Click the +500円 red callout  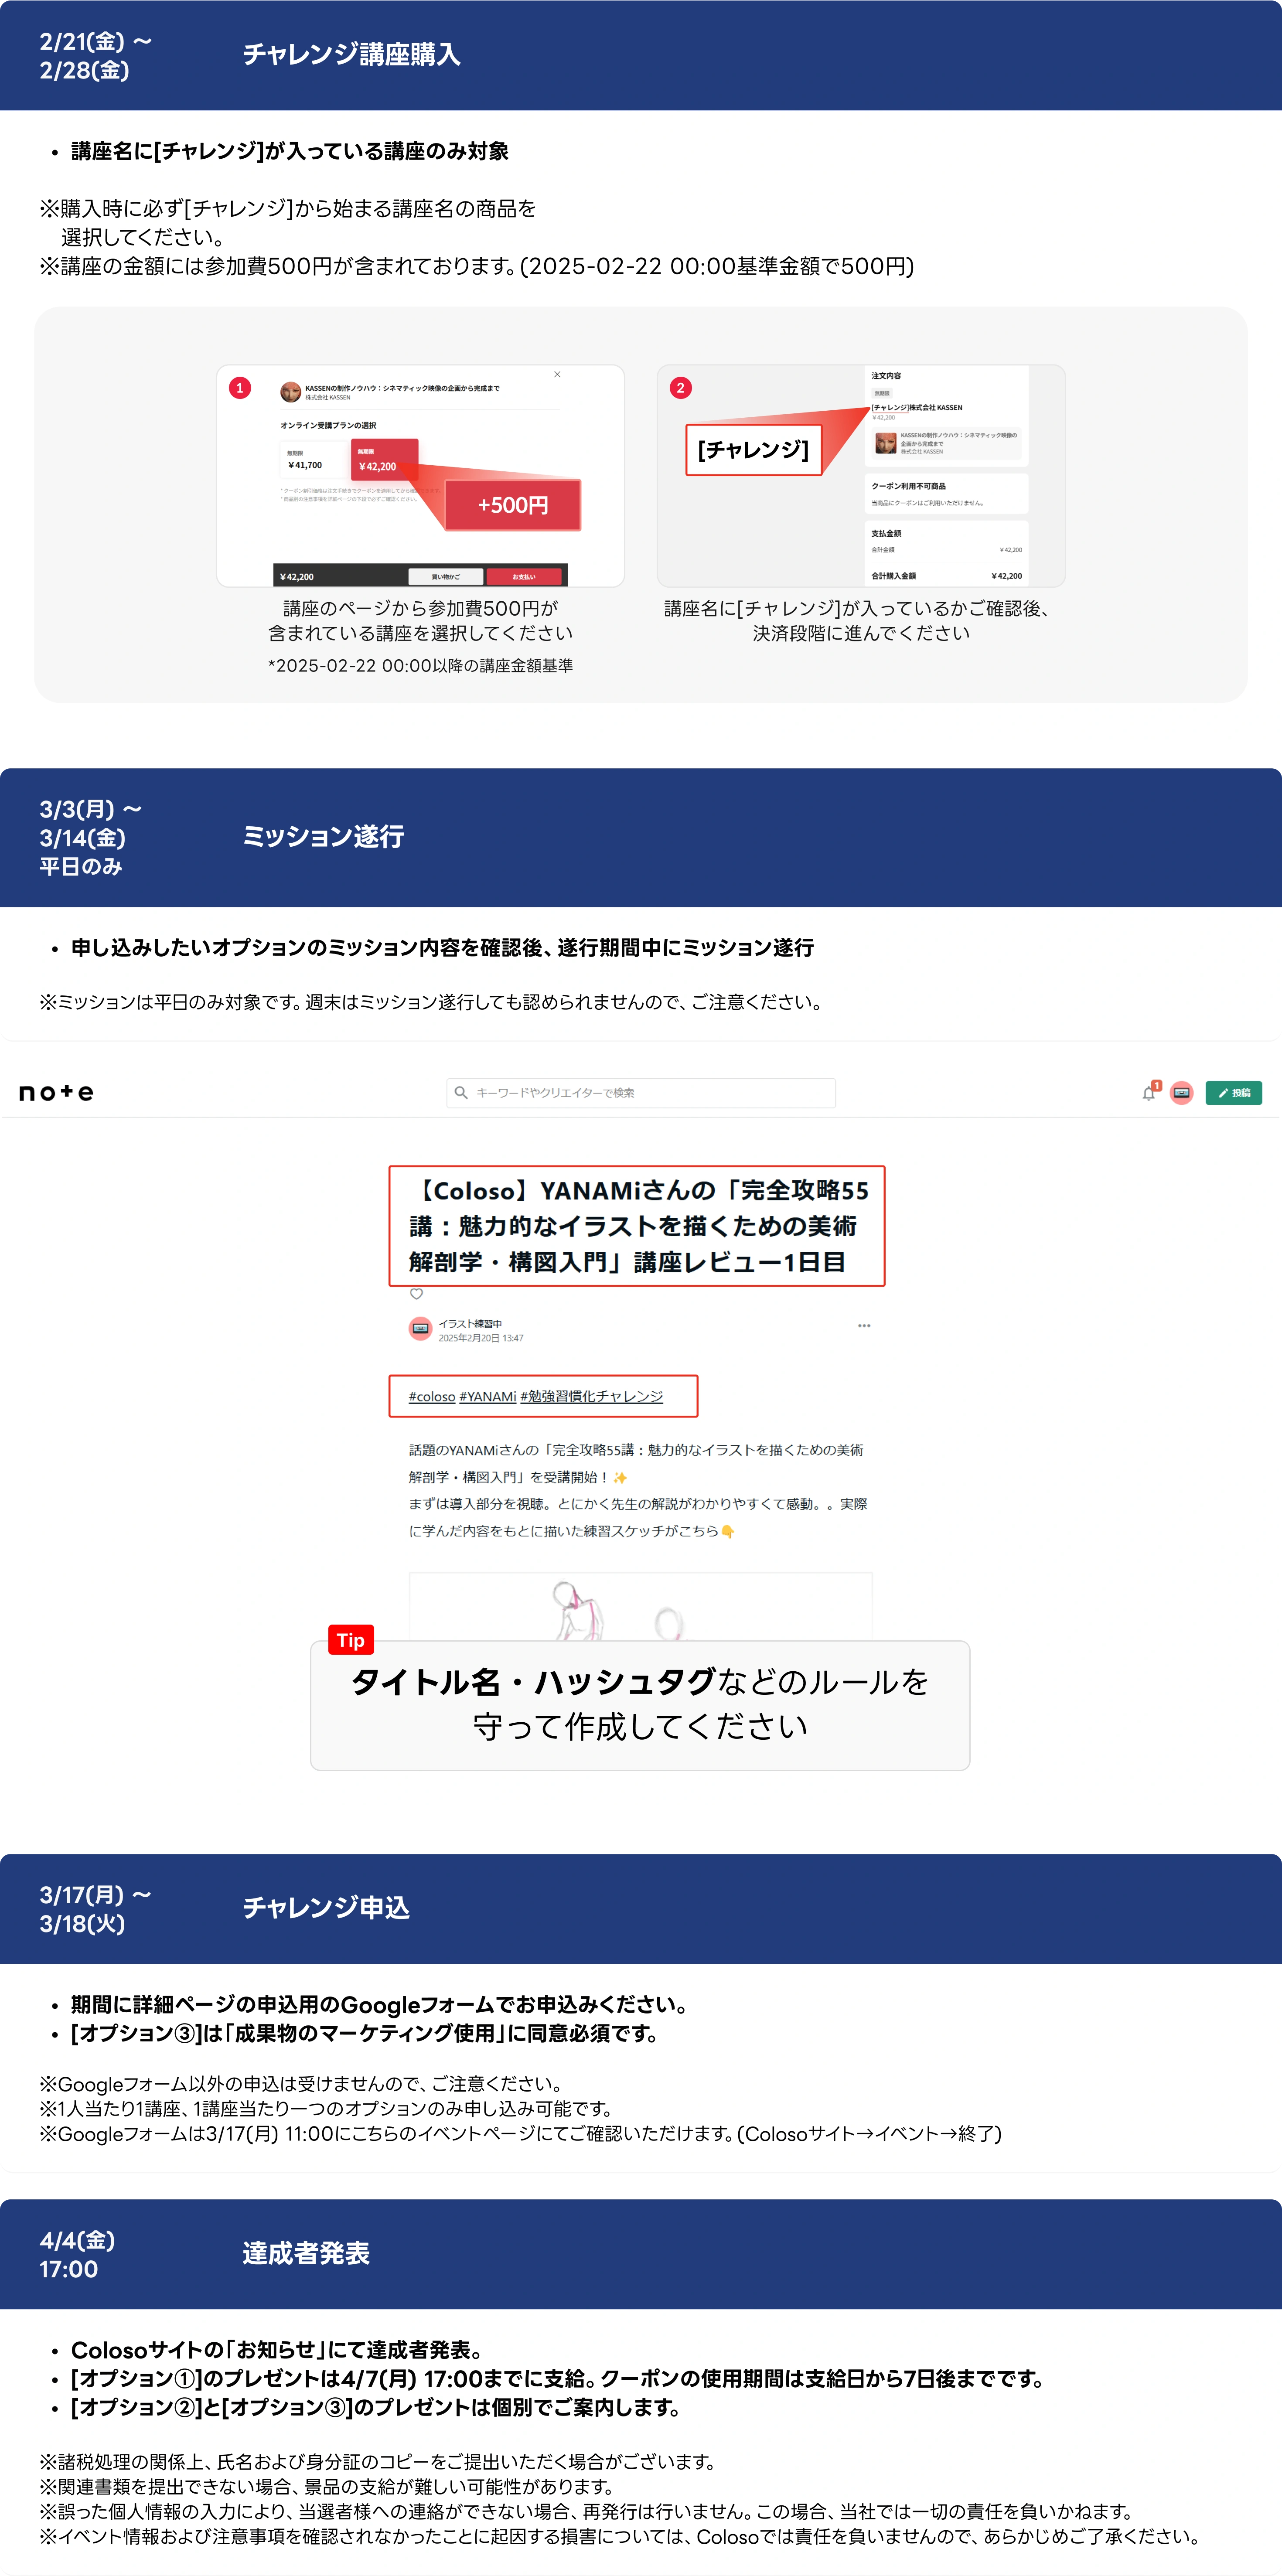coord(513,505)
